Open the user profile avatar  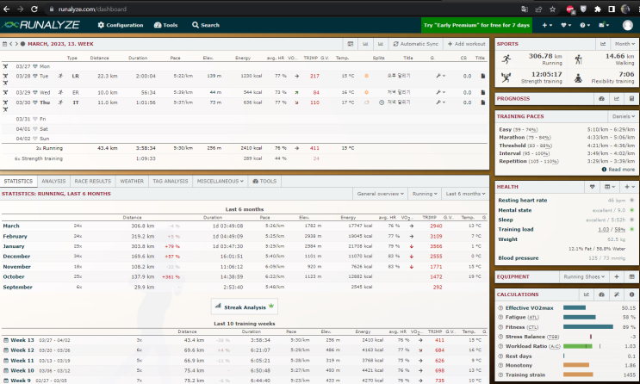(x=627, y=25)
